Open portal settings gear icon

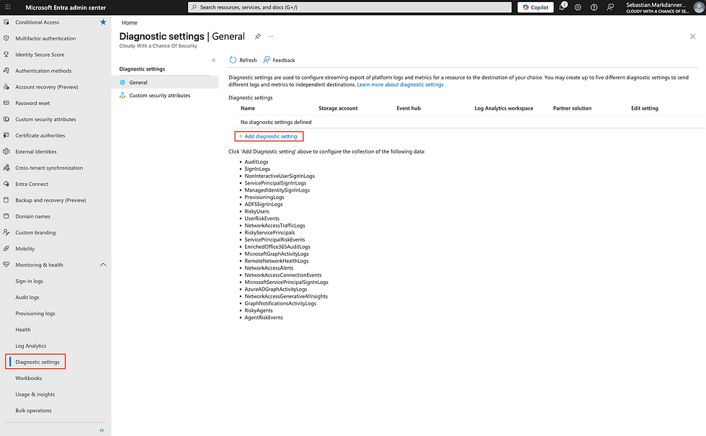578,7
